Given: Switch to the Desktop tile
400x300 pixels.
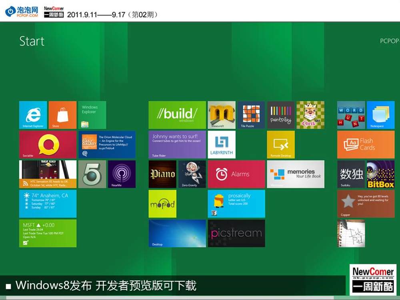Looking at the screenshot, I should pyautogui.click(x=177, y=234).
